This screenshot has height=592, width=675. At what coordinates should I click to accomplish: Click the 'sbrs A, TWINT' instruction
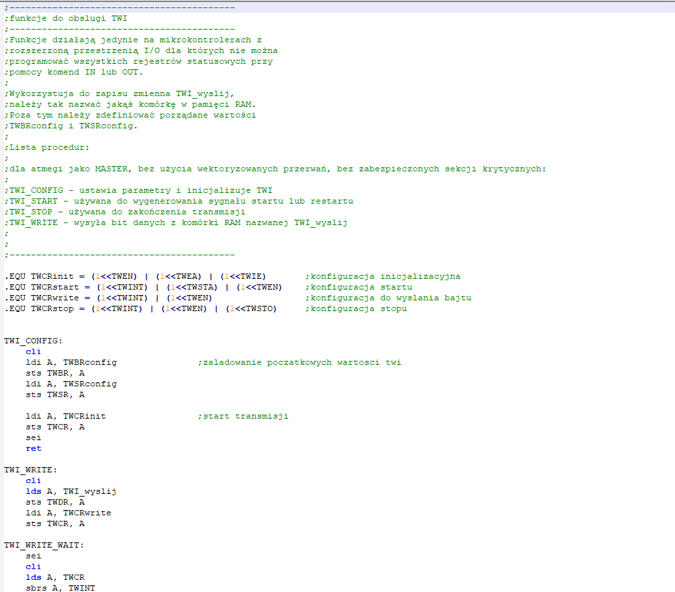click(x=60, y=588)
